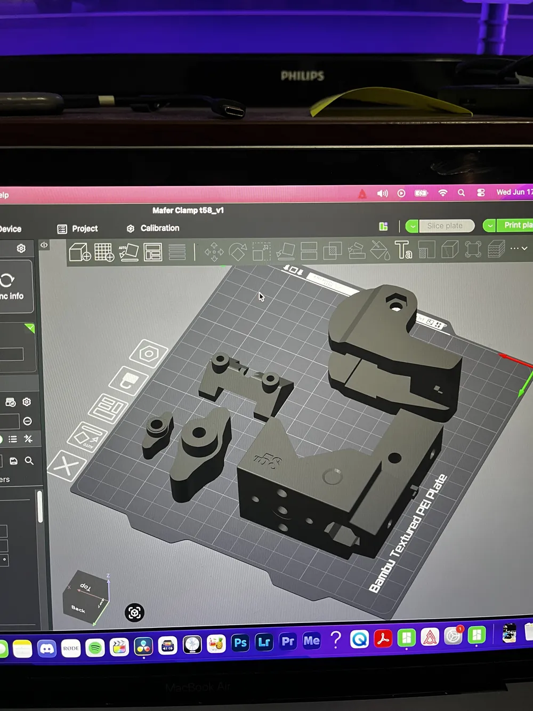Open Spotify from the Dock
Viewport: 533px width, 711px height.
click(x=95, y=648)
